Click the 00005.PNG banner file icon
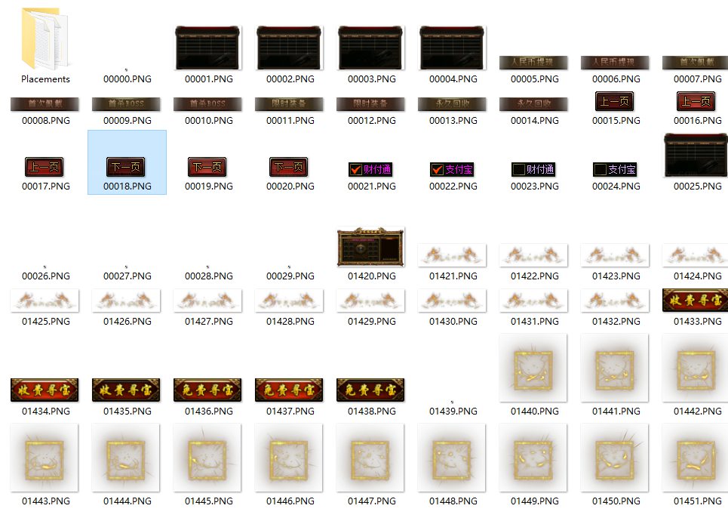This screenshot has height=521, width=728. click(x=534, y=63)
